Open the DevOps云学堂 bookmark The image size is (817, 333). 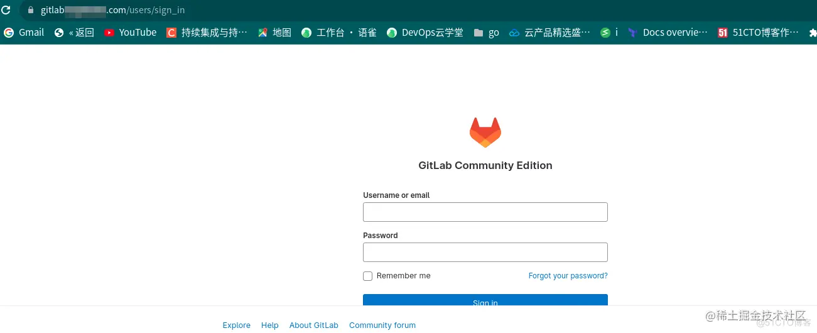point(425,33)
